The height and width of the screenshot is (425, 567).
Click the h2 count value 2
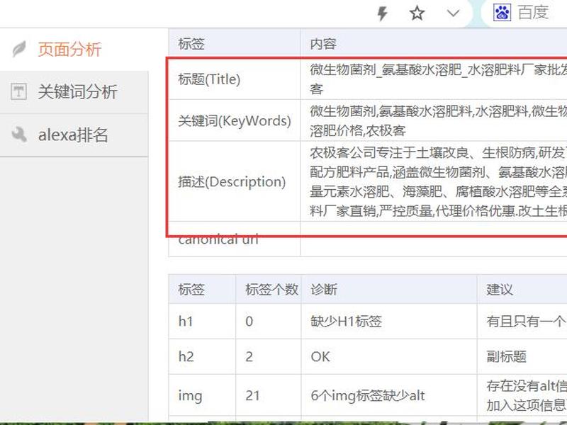pos(249,357)
